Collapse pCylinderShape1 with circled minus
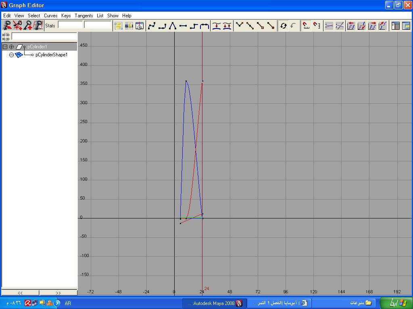 coord(11,55)
